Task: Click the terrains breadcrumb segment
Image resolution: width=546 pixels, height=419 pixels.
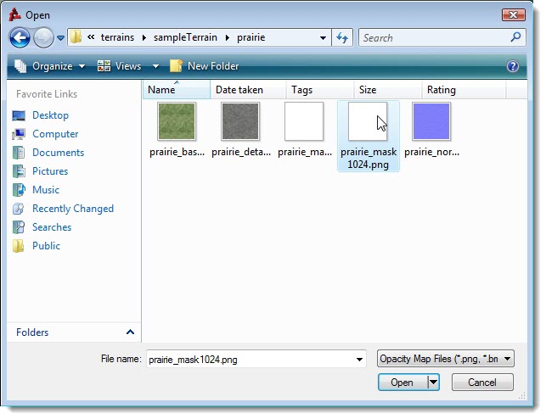Action: [117, 37]
